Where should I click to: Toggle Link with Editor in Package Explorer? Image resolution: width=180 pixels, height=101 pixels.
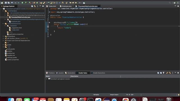35,6
